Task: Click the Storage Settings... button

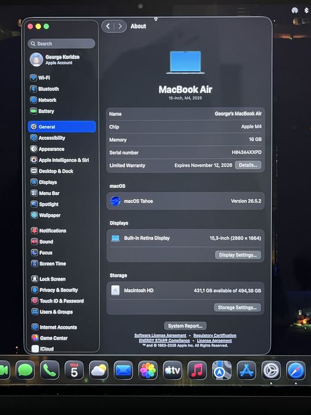Action: click(x=237, y=307)
